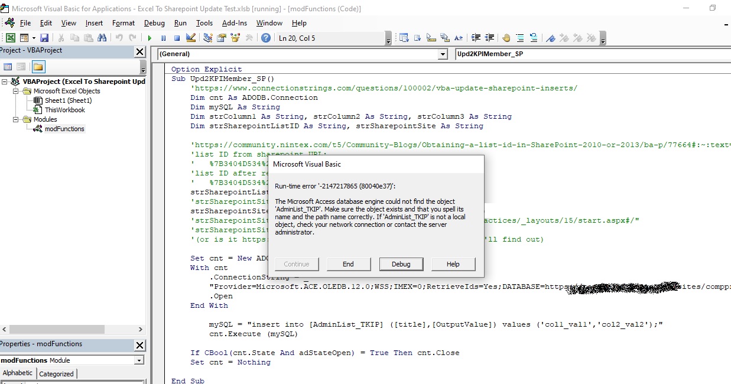Toggle bookmark using the blue flag icon
Viewport: 731px width, 384px height.
(x=550, y=38)
